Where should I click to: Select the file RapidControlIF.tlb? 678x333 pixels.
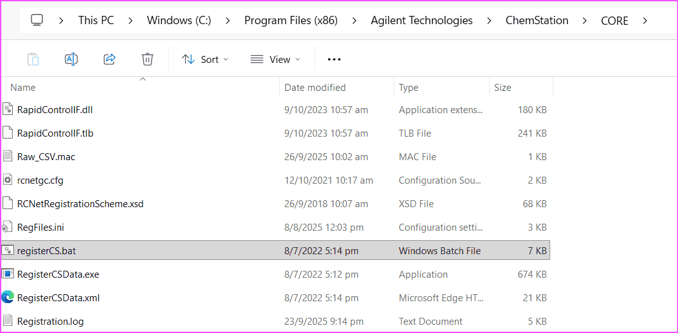click(55, 133)
